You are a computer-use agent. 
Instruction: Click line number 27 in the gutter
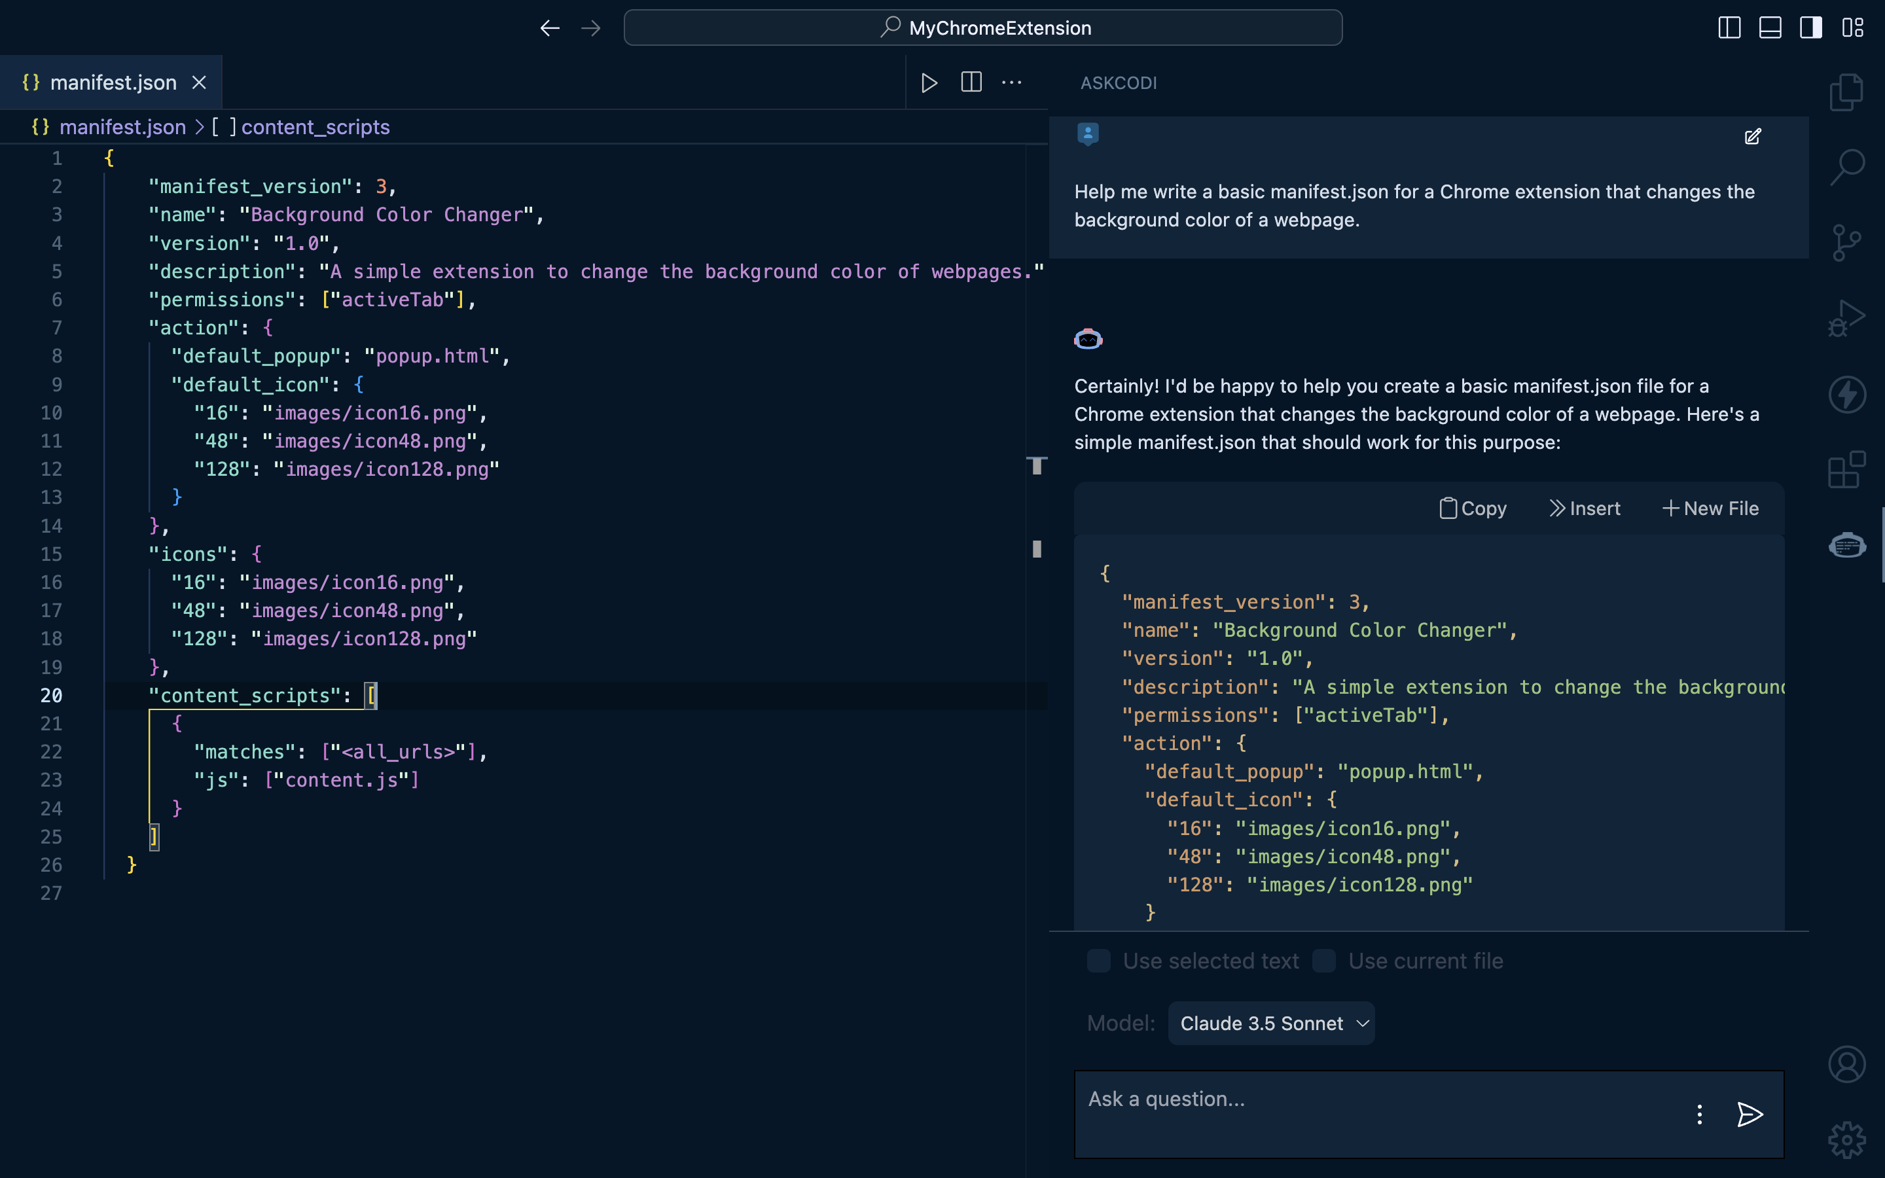click(52, 893)
